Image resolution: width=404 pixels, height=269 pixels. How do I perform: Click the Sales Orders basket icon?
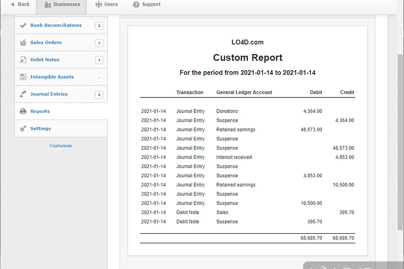23,43
